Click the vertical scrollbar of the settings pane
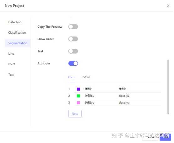This screenshot has height=143, width=174. point(168,87)
